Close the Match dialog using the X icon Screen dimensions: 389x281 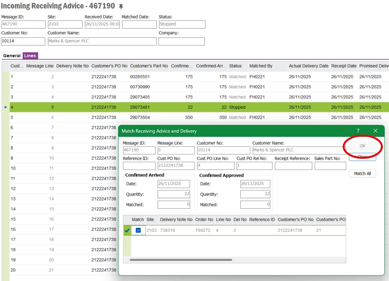[375, 131]
